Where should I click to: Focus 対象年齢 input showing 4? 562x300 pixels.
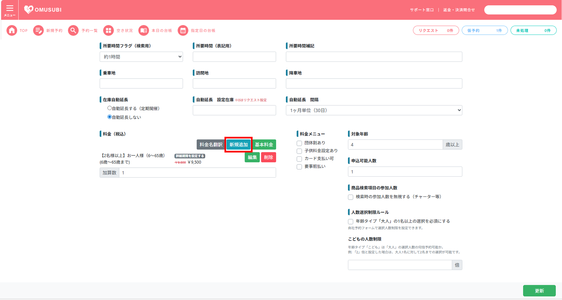(x=395, y=145)
